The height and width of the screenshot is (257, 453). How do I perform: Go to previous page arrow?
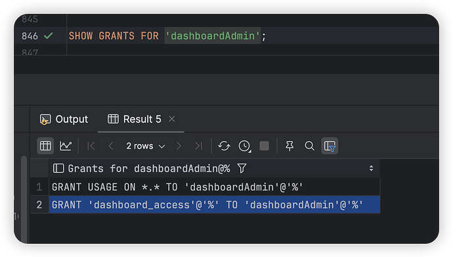111,146
